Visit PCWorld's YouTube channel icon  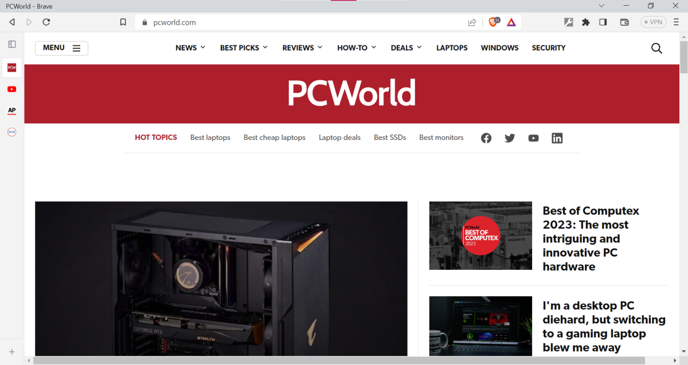[x=534, y=138]
